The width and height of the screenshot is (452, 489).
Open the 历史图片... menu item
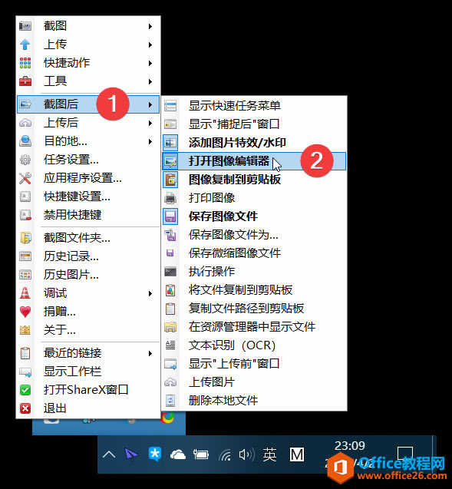click(x=88, y=275)
